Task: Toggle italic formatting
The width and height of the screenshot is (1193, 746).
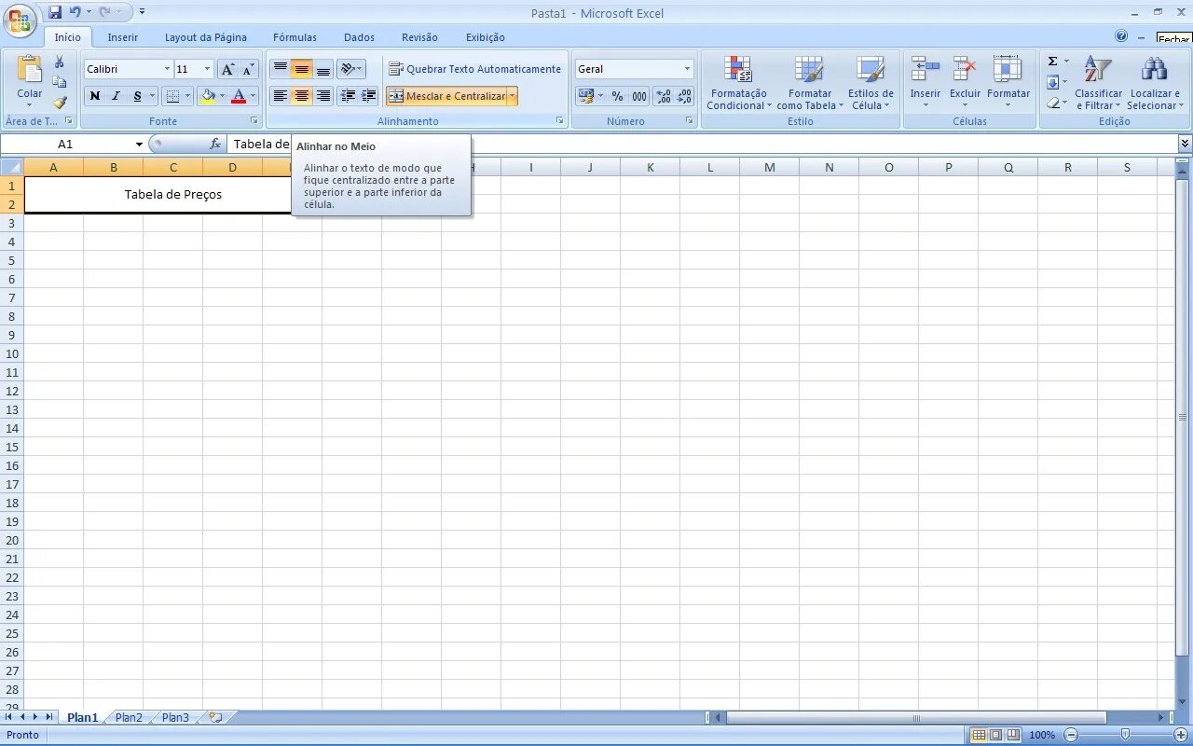Action: pos(116,96)
